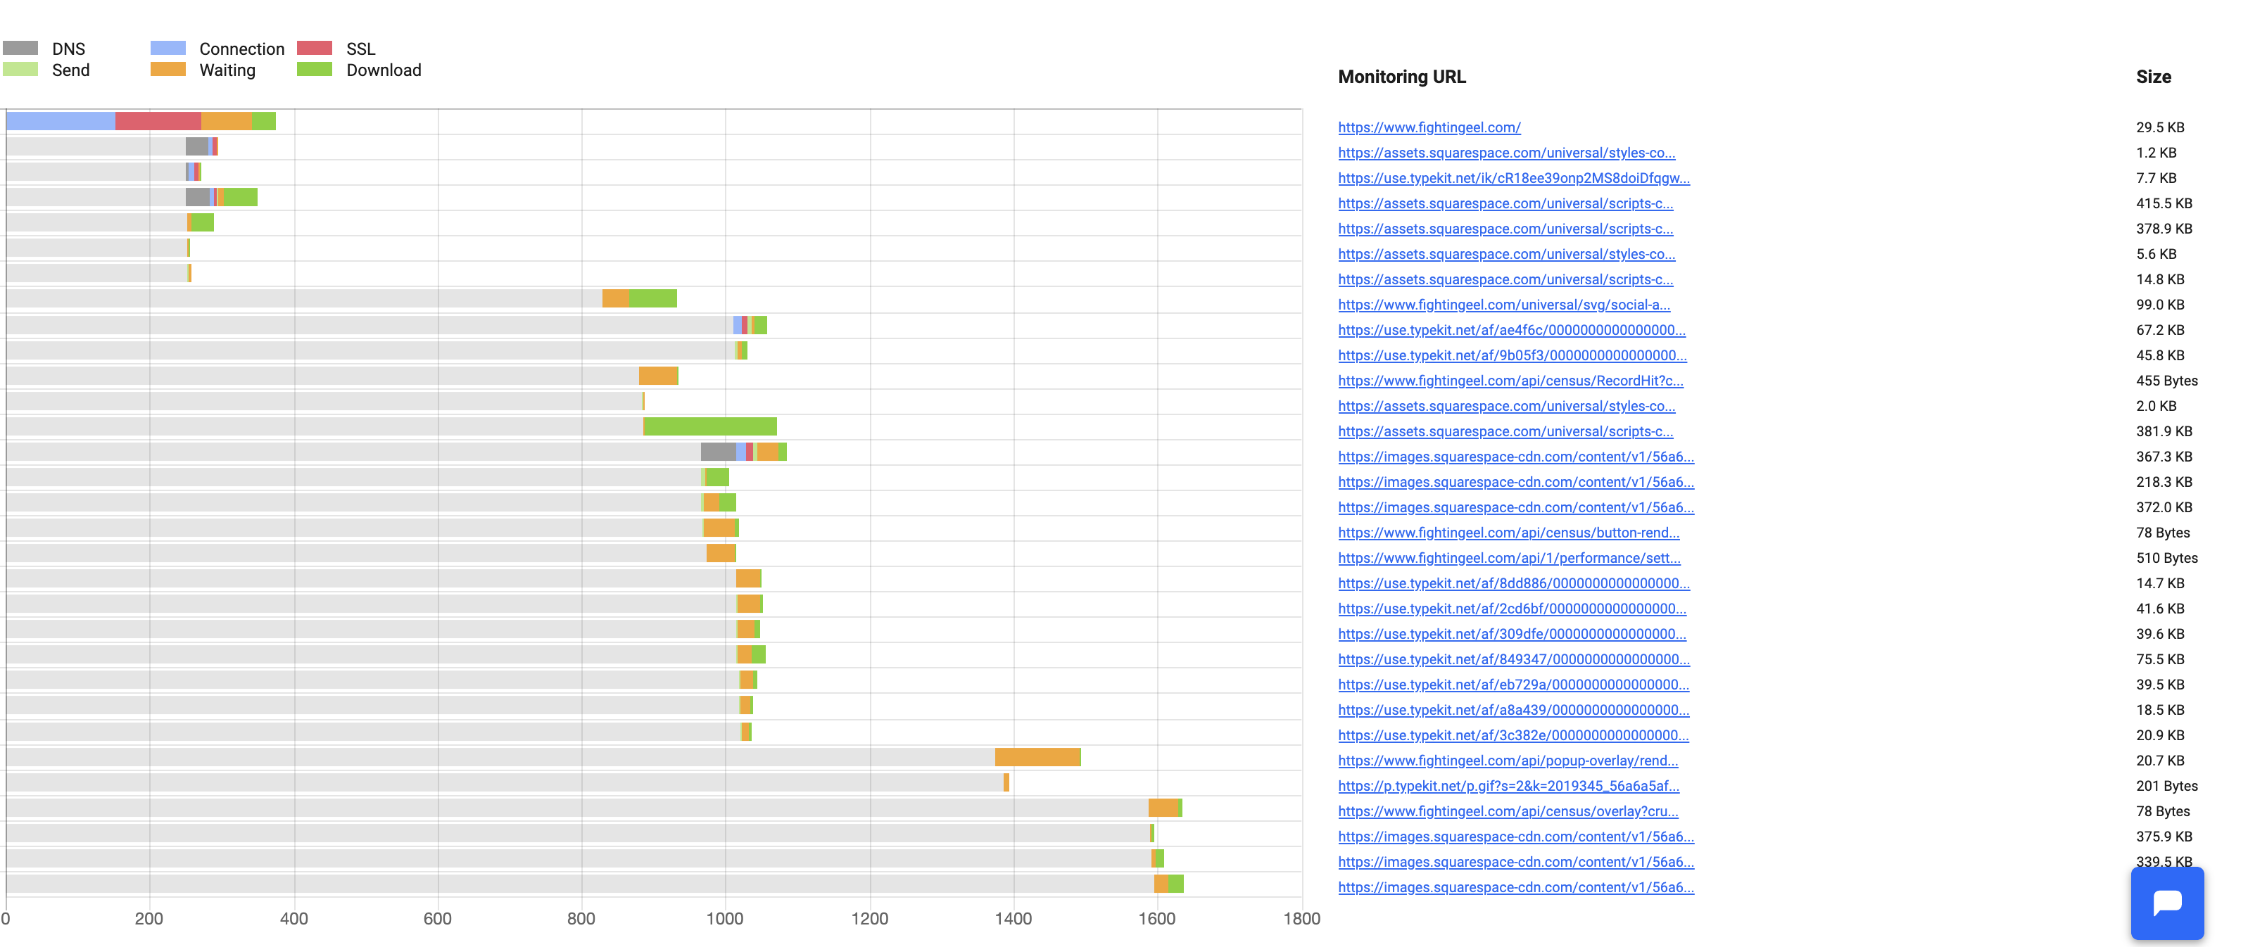Click the red SSL segment of first bar
This screenshot has width=2248, height=947.
[x=157, y=121]
